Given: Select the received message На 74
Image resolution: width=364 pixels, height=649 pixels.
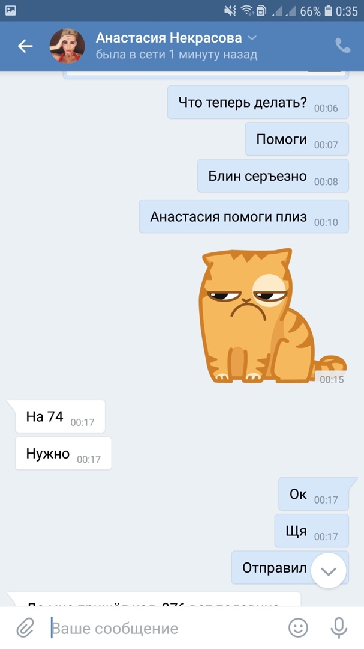Looking at the screenshot, I should [60, 416].
